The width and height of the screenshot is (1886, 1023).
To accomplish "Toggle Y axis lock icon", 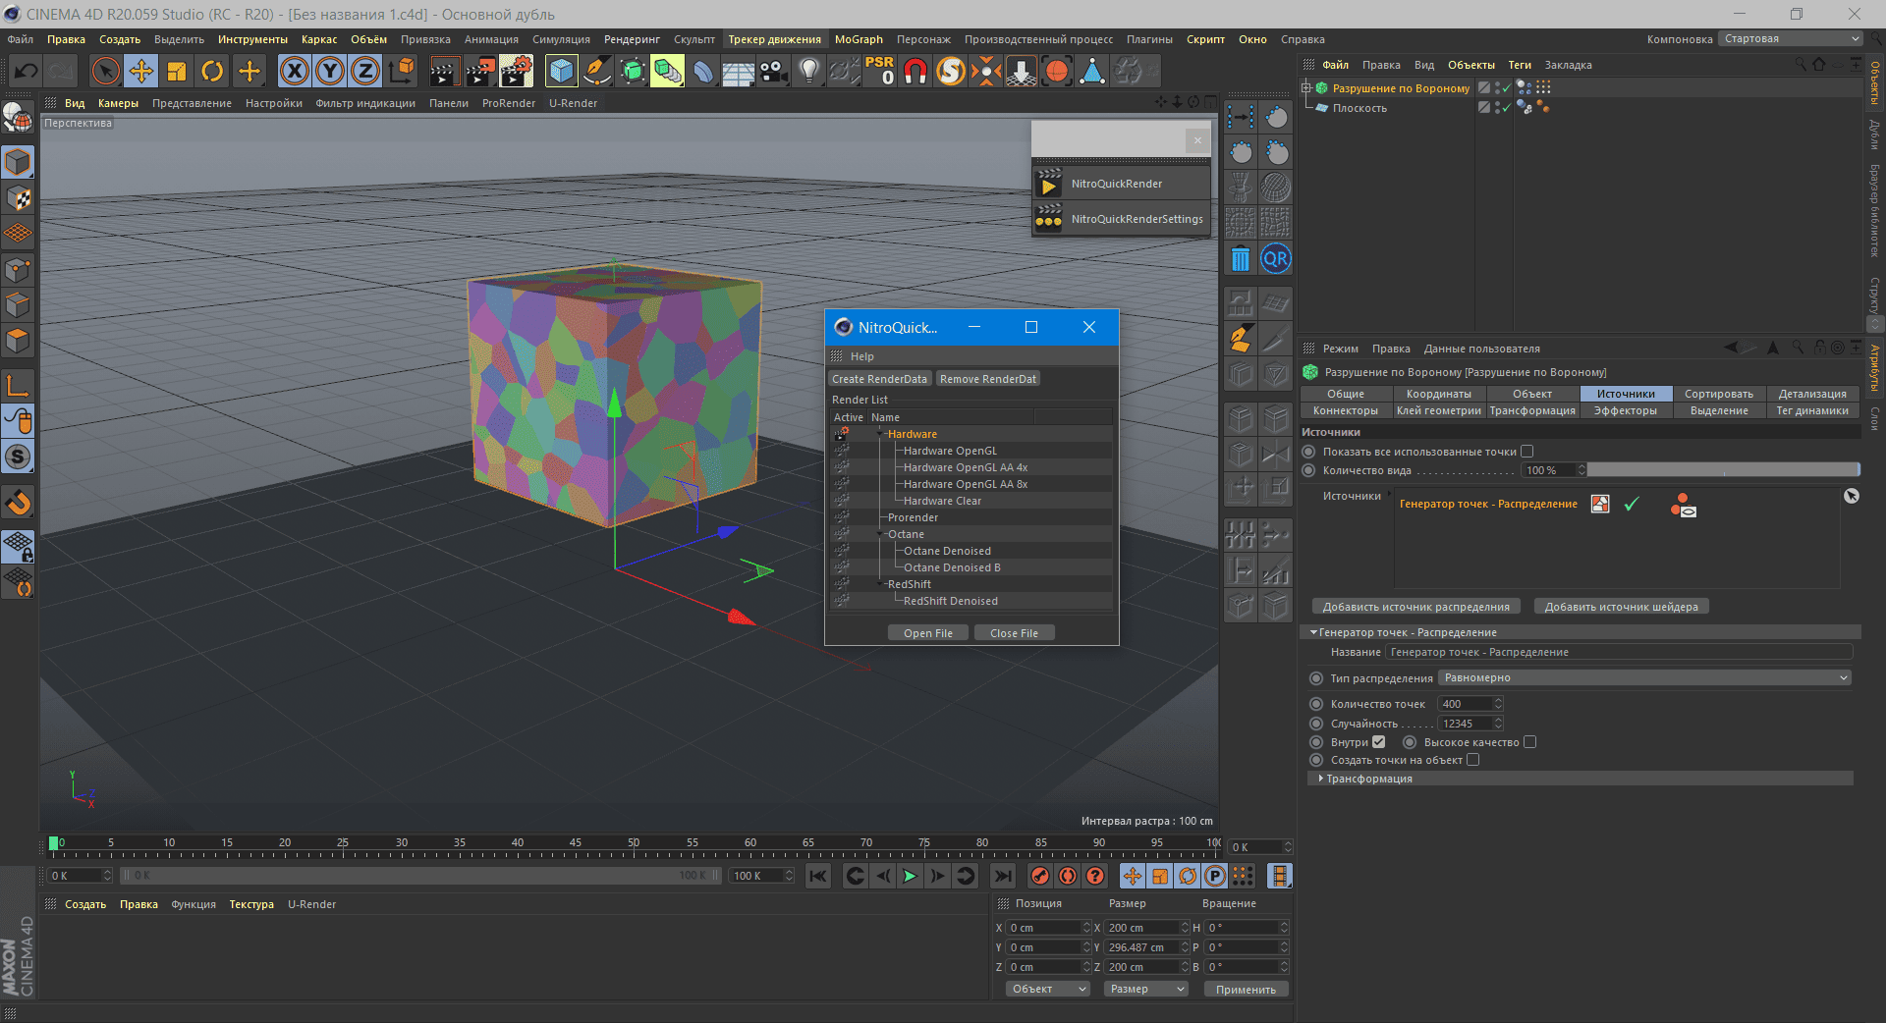I will pos(330,71).
